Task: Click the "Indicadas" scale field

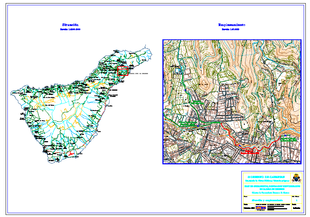Action: coord(297,208)
